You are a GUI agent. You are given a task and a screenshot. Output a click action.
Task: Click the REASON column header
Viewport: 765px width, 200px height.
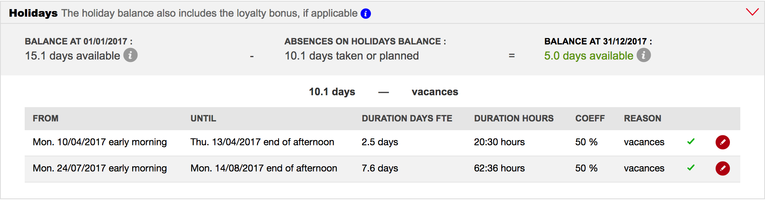tap(642, 118)
